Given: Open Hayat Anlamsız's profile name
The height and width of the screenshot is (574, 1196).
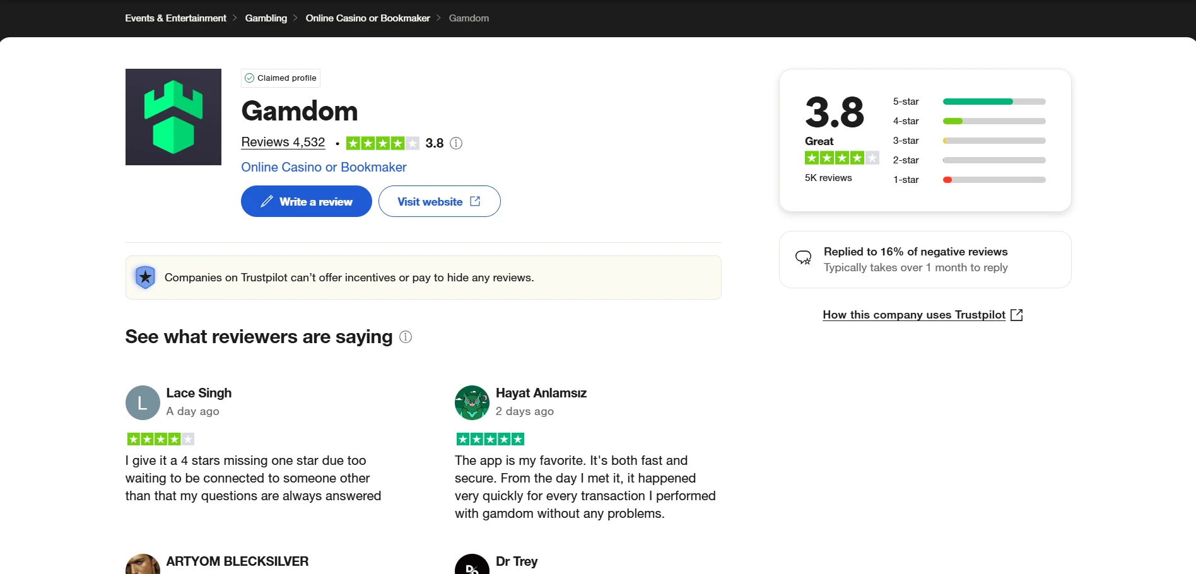Looking at the screenshot, I should pyautogui.click(x=541, y=393).
